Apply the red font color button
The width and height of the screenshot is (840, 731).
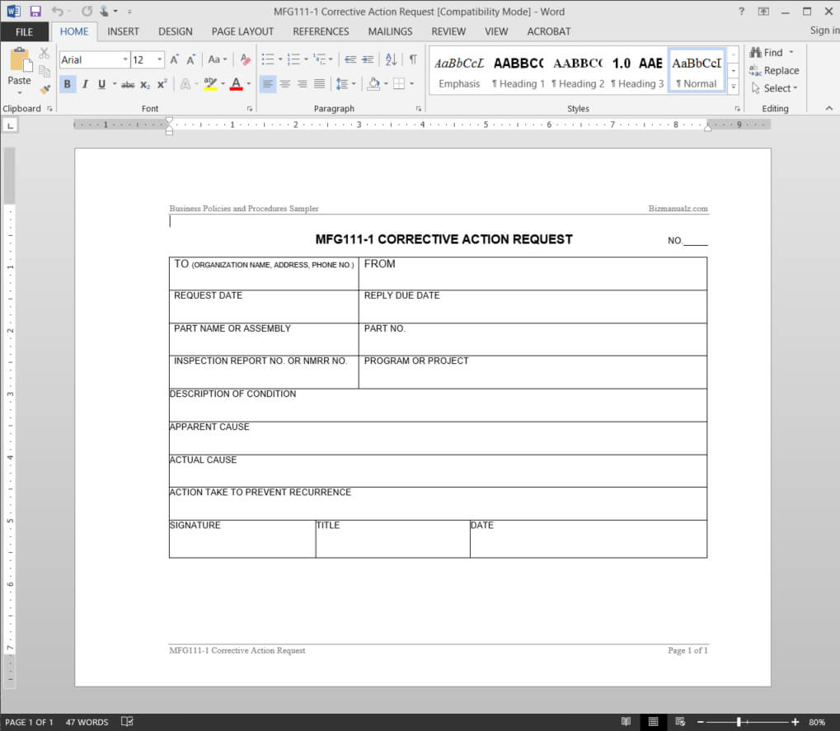237,83
